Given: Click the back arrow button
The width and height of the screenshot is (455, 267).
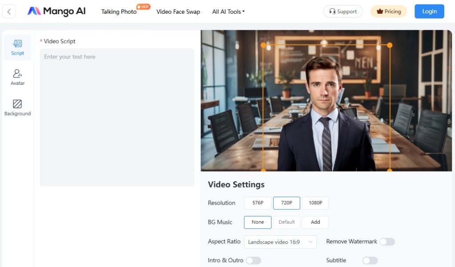Looking at the screenshot, I should tap(9, 12).
